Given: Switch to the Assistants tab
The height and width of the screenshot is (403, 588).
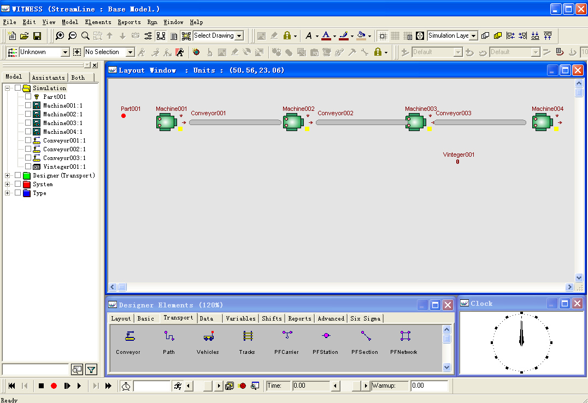Looking at the screenshot, I should [48, 78].
